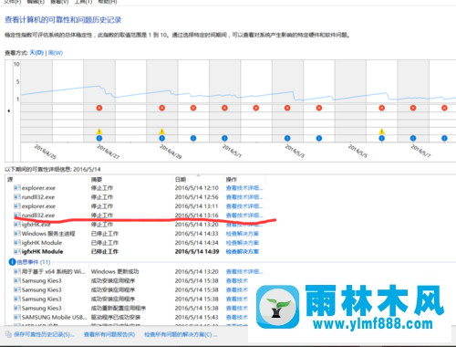Image resolution: width=456 pixels, height=347 pixels.
Task: Select the yellow warning icon for 2016/5/6
Action: [382, 131]
